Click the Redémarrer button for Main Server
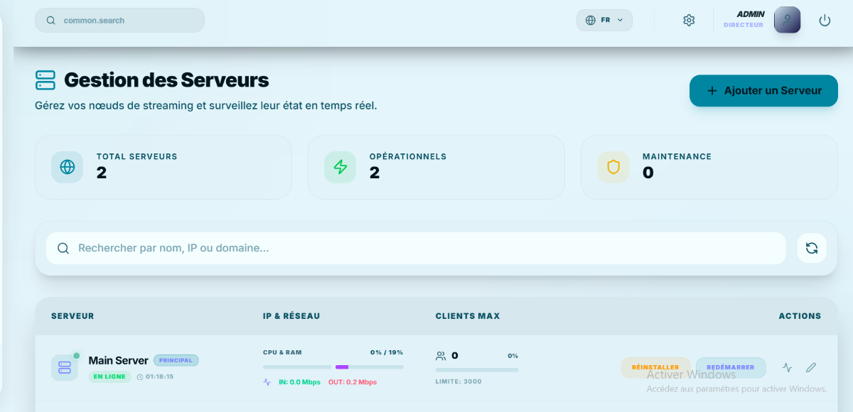This screenshot has width=853, height=412. point(731,367)
